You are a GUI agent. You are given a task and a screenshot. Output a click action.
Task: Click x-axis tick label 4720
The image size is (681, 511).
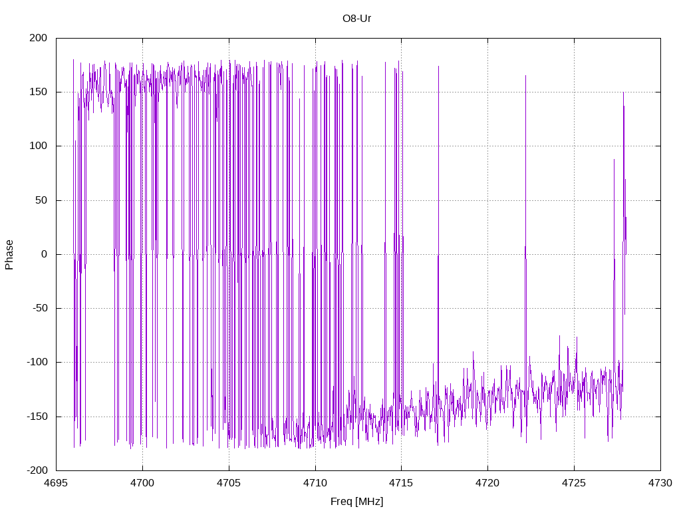(487, 483)
